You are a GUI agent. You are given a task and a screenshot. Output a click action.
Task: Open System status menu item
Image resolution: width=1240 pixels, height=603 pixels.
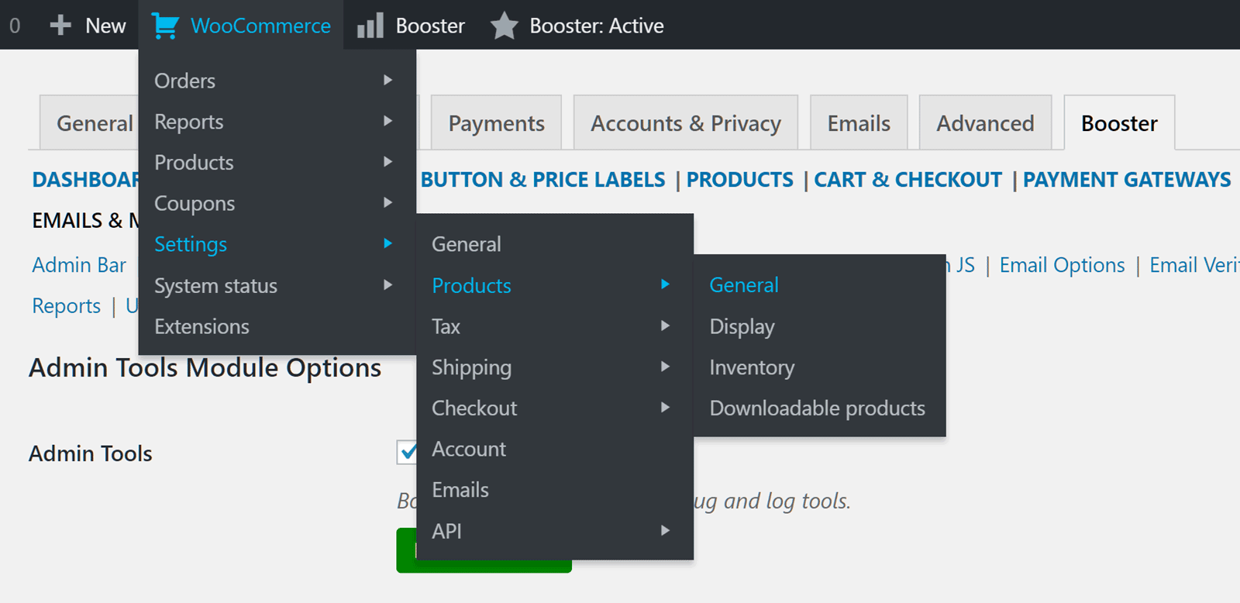point(277,285)
